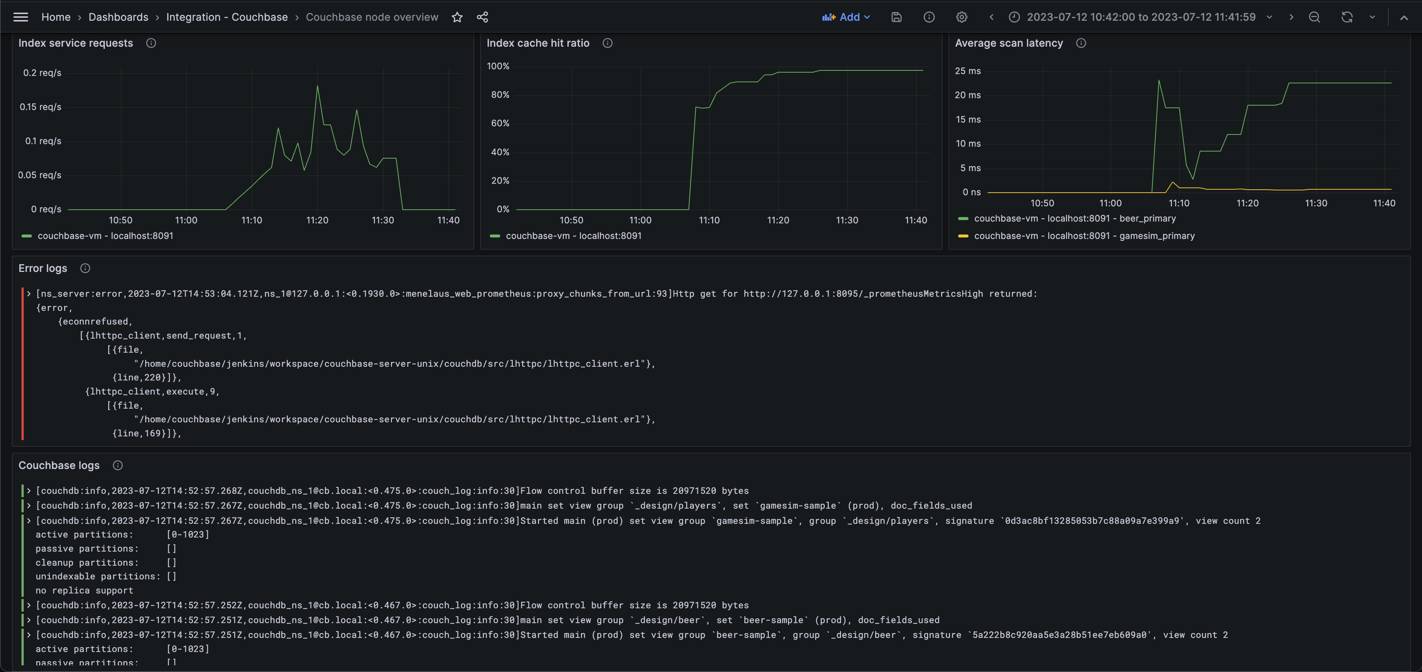Open dashboard insights info icon
Screen dimensions: 1422x672
pyautogui.click(x=929, y=17)
